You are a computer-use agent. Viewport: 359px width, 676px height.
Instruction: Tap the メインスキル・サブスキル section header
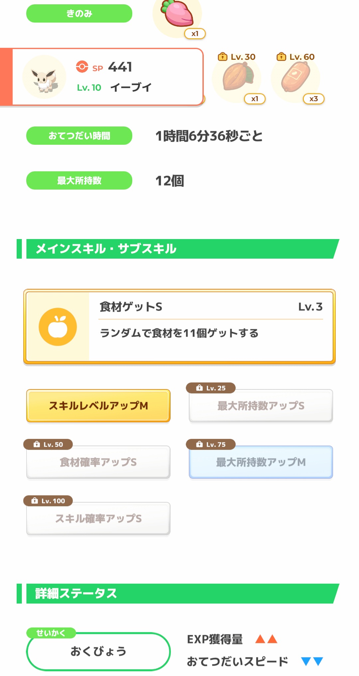(179, 249)
